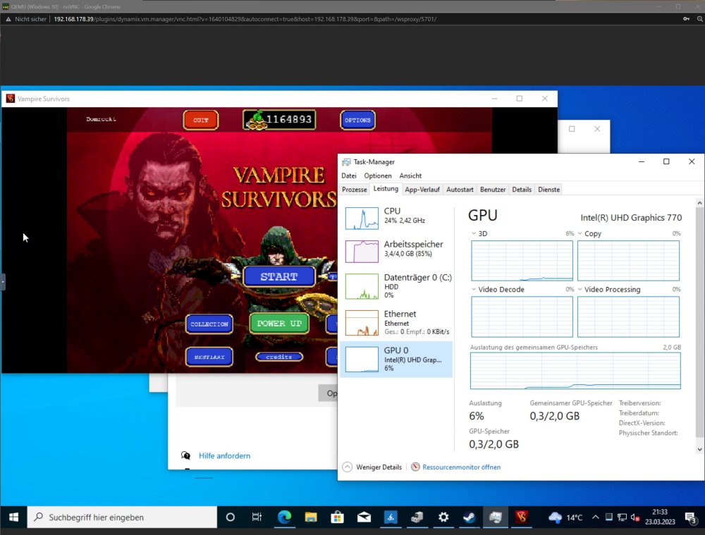Select the CPU performance graph thumbnail
This screenshot has width=705, height=535.
click(x=362, y=218)
